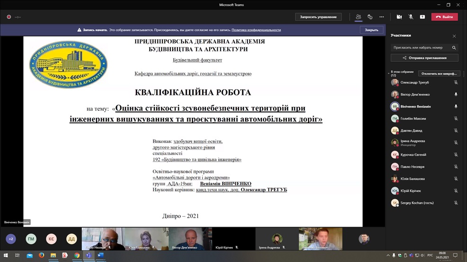Dismiss the recording banner with Закрыть
The height and width of the screenshot is (262, 467).
click(371, 30)
